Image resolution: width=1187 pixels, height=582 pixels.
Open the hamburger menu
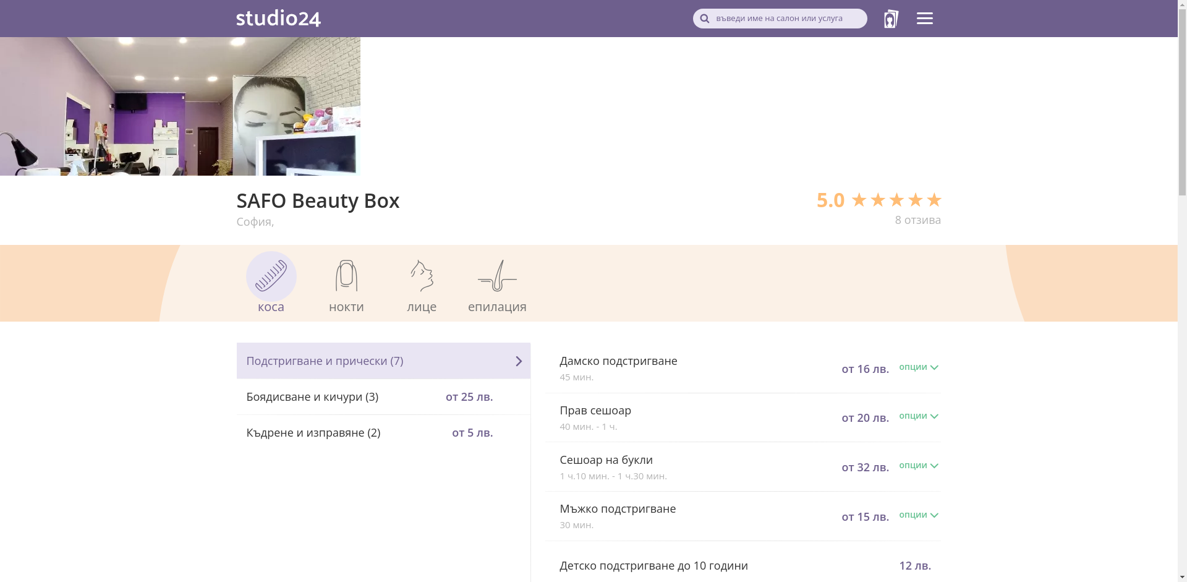click(x=924, y=19)
